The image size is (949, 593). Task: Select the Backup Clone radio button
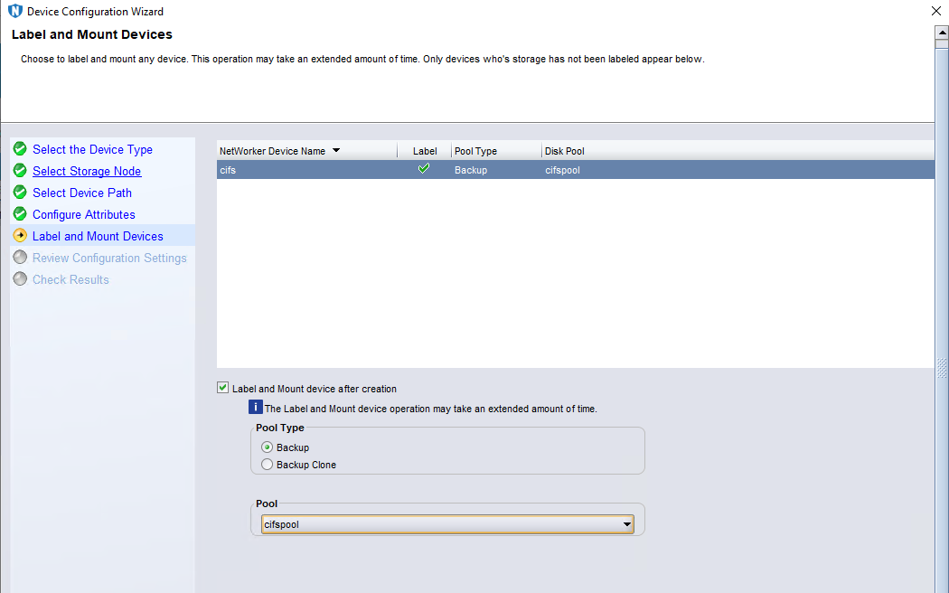pos(267,465)
